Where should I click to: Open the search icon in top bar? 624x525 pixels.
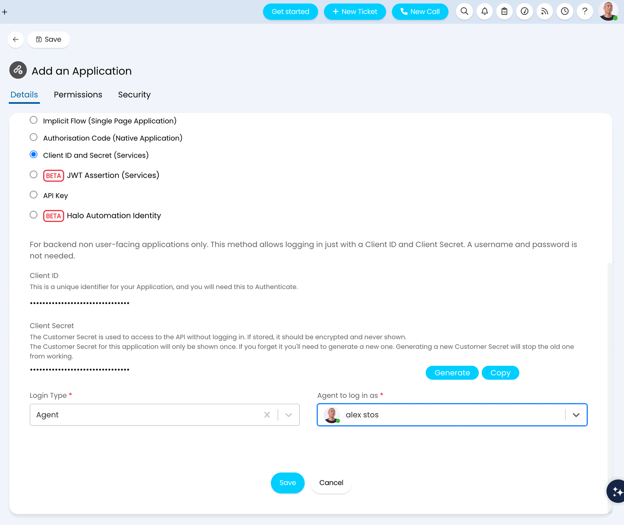464,11
